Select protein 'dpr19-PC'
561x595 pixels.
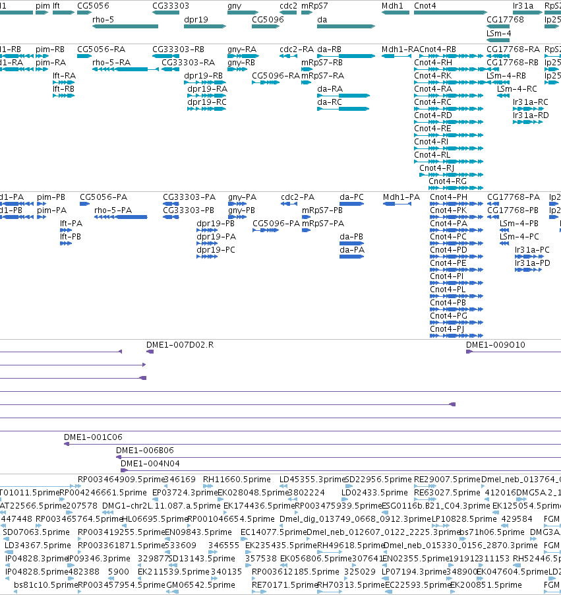click(216, 250)
